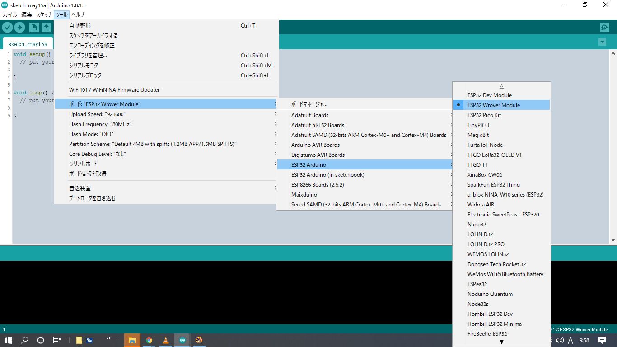
Task: Open the Serial Monitor magnifier icon
Action: pyautogui.click(x=604, y=28)
